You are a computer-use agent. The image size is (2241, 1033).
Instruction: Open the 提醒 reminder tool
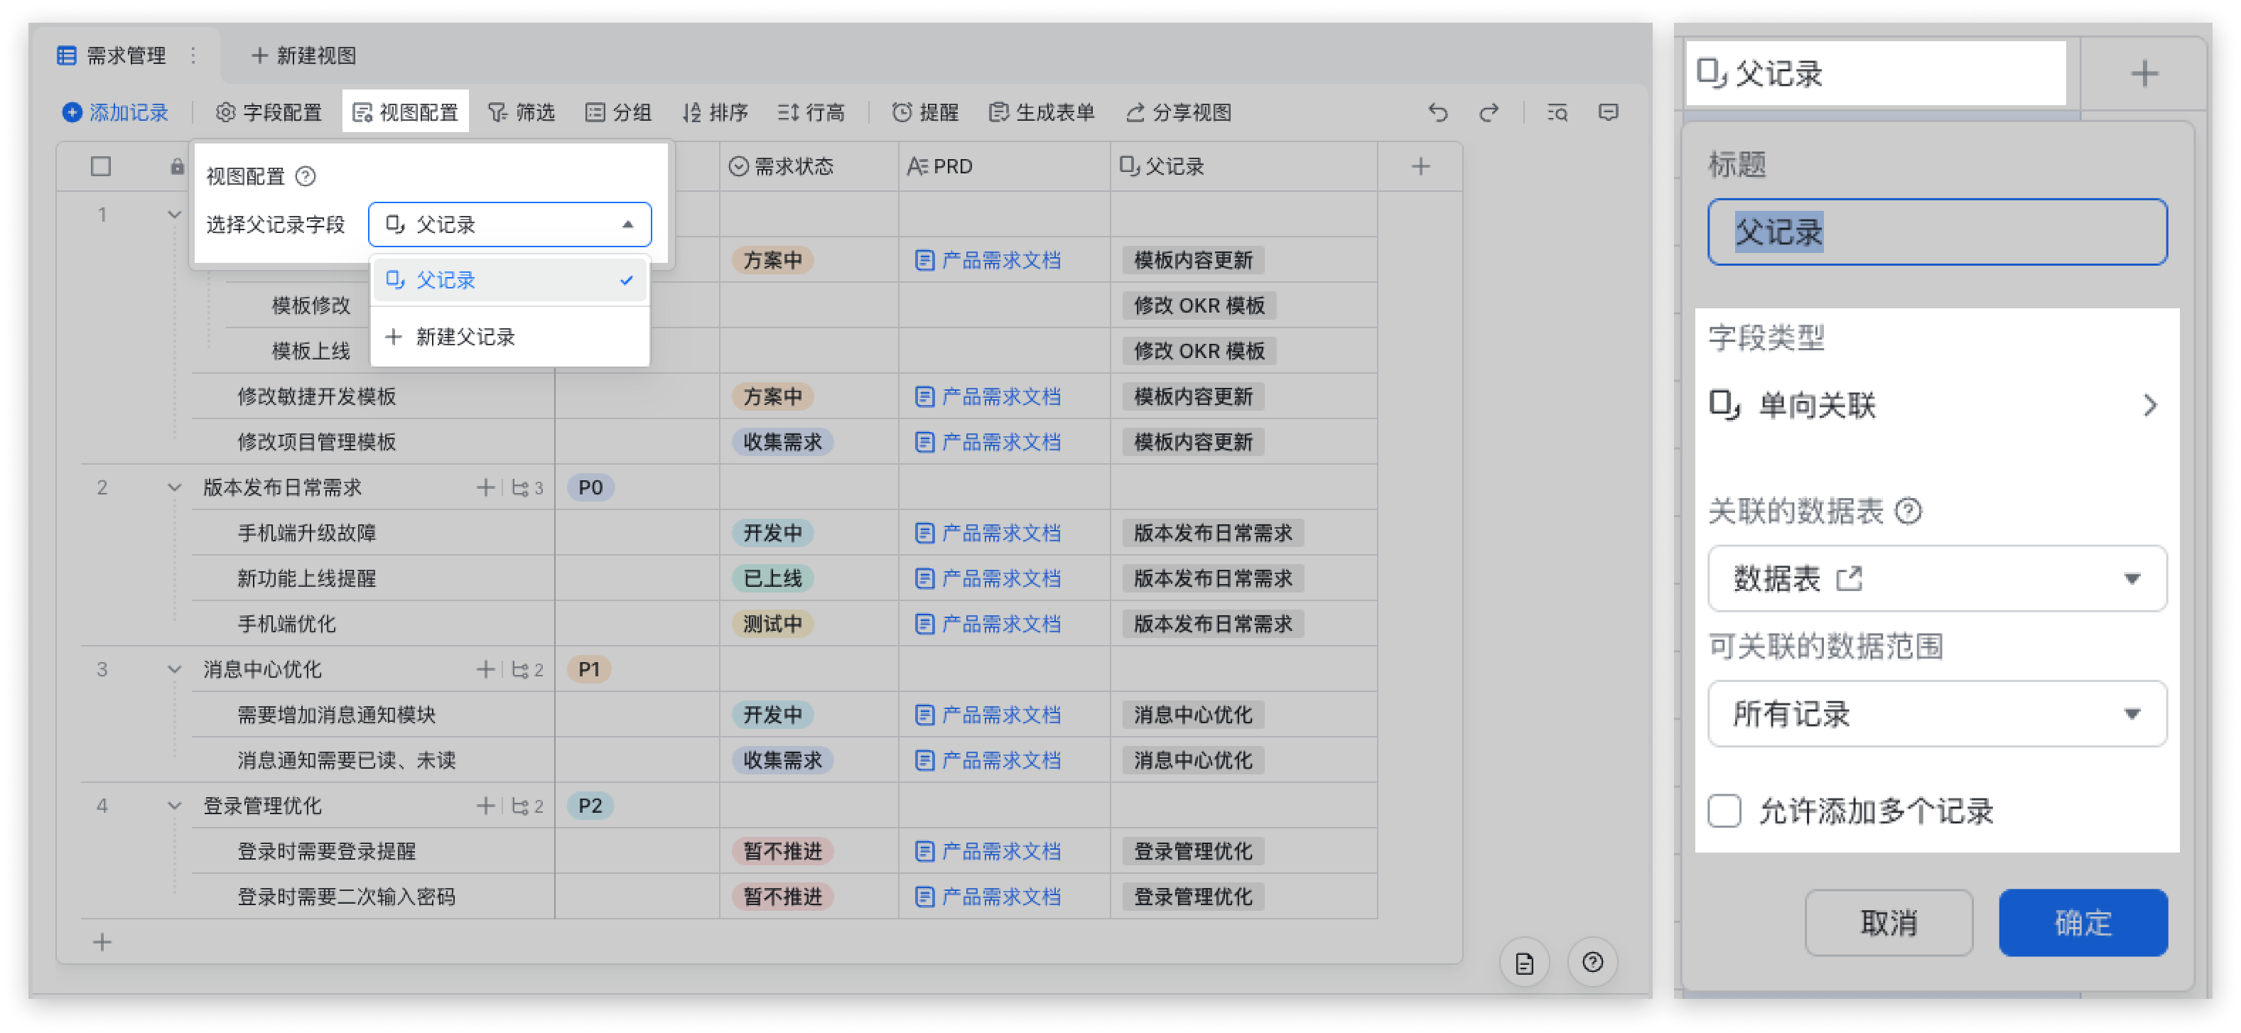coord(926,112)
